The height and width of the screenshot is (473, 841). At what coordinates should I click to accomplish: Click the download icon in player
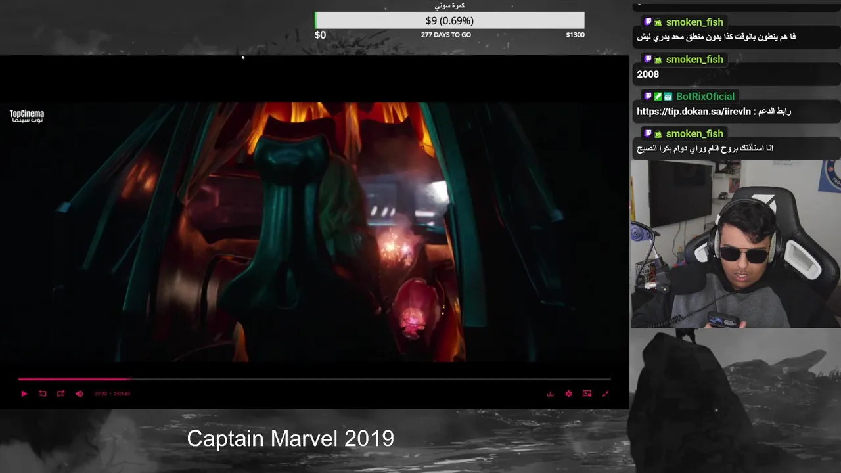click(x=550, y=394)
